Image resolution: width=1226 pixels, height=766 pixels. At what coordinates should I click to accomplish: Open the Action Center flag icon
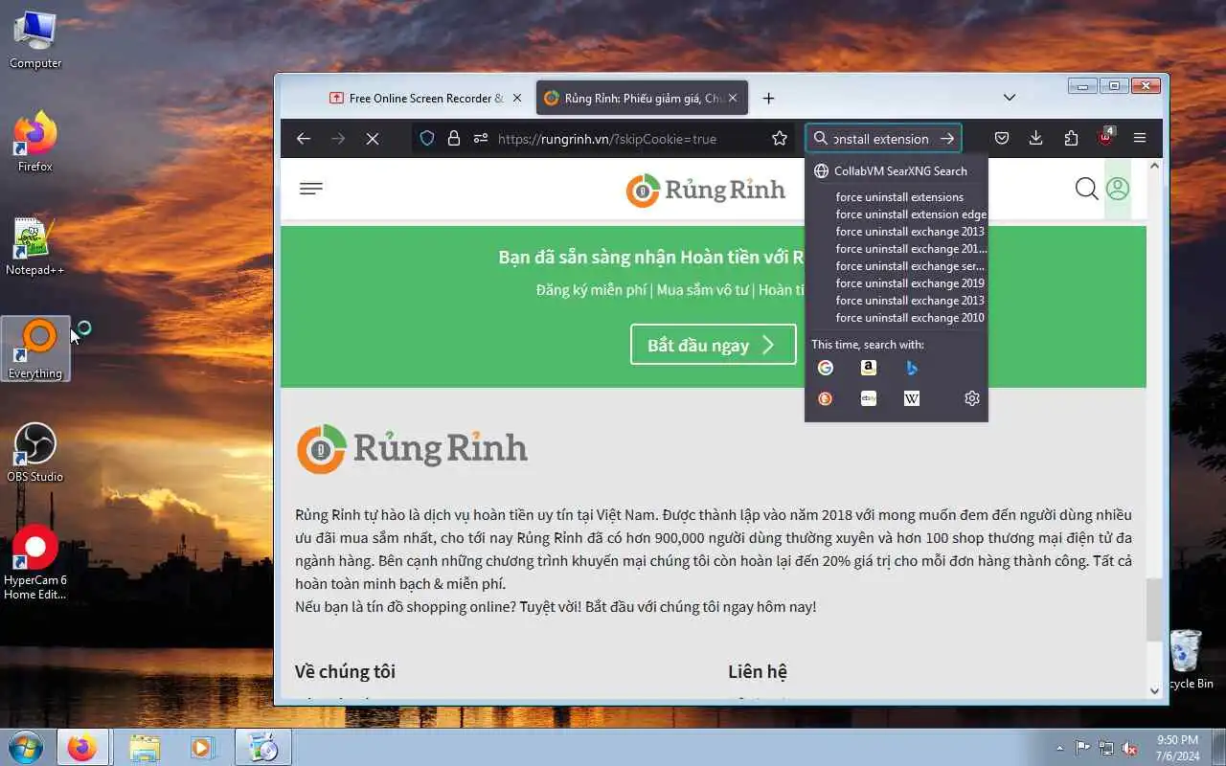coord(1082,748)
